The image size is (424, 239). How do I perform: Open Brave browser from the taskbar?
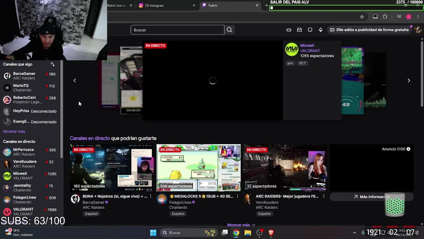tap(271, 233)
